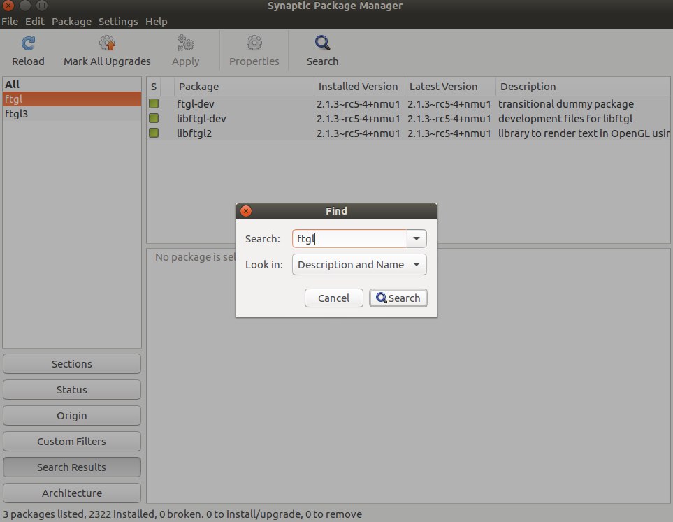Click the Reload toolbar icon

click(29, 43)
